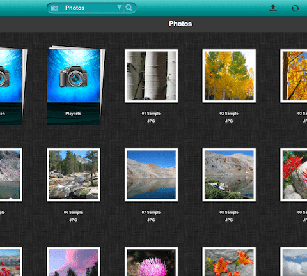Open the 02 Sample yellow trees photo
Screen dimensions: 307x276
coord(229,76)
